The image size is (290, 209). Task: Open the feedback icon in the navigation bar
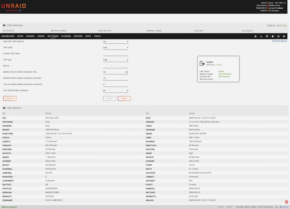[267, 36]
